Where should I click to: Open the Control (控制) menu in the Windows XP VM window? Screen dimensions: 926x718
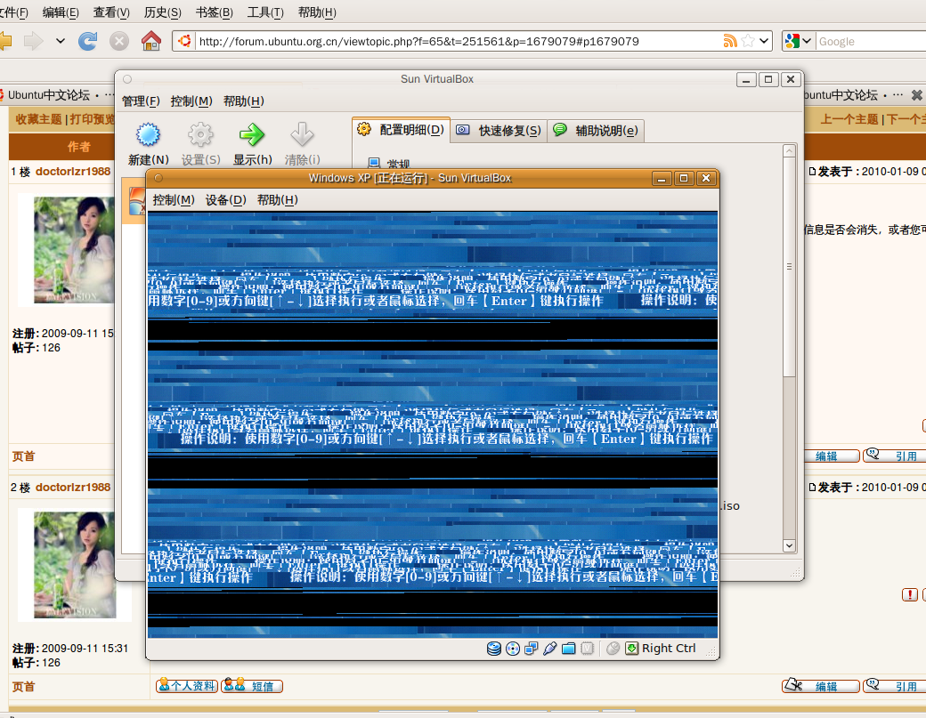(173, 200)
